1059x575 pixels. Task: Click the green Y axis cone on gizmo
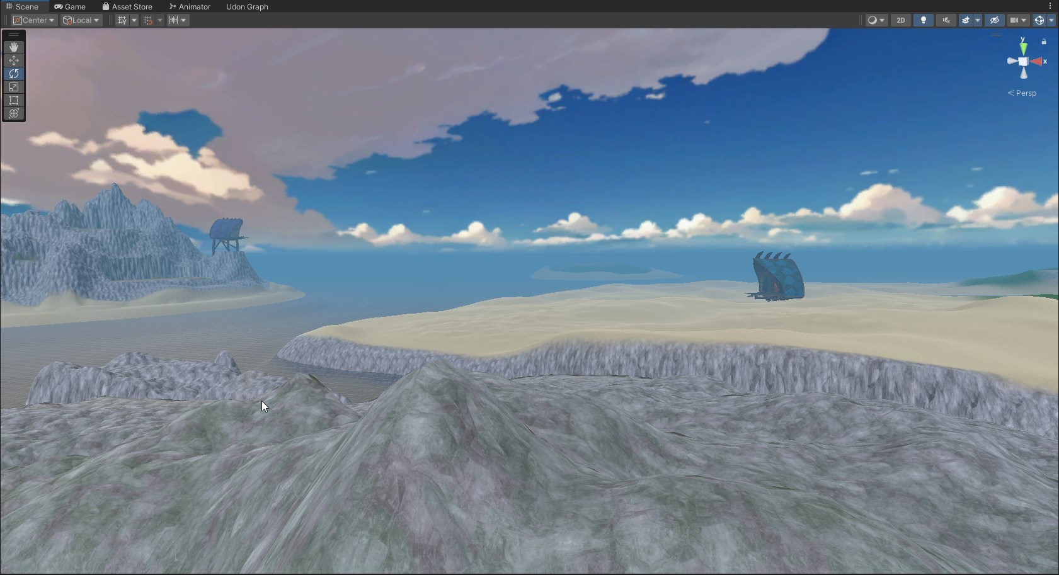1023,48
